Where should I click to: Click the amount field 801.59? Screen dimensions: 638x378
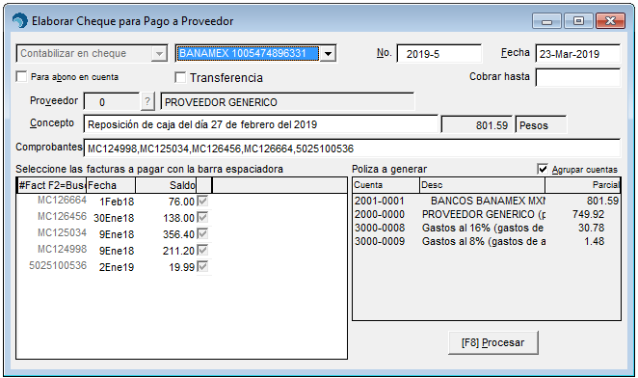pyautogui.click(x=477, y=124)
